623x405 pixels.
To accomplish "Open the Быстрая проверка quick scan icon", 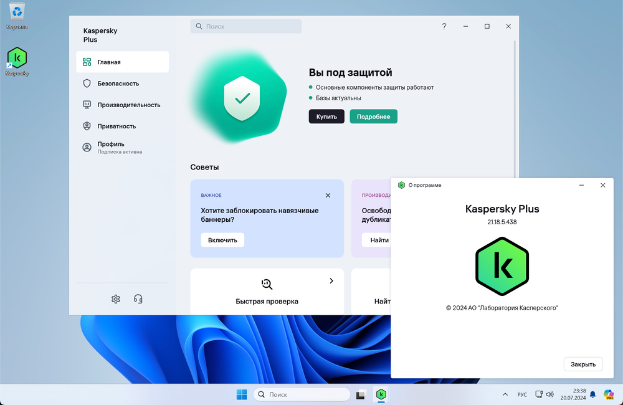I will (267, 283).
